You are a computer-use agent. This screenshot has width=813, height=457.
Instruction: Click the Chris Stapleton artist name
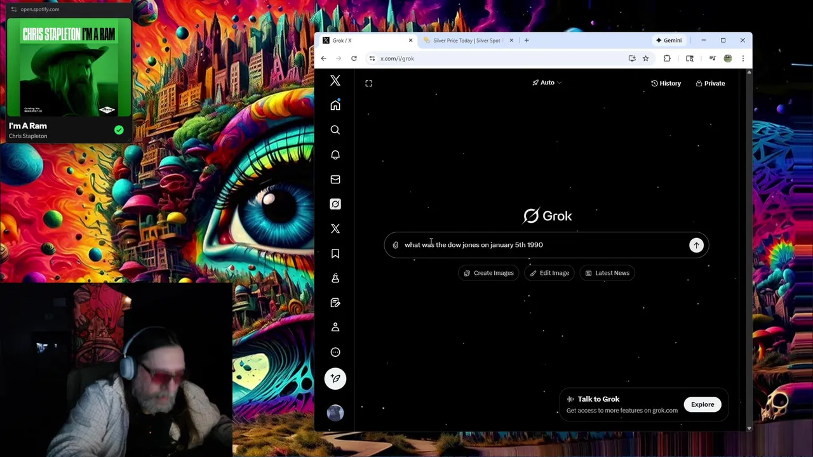pos(28,136)
